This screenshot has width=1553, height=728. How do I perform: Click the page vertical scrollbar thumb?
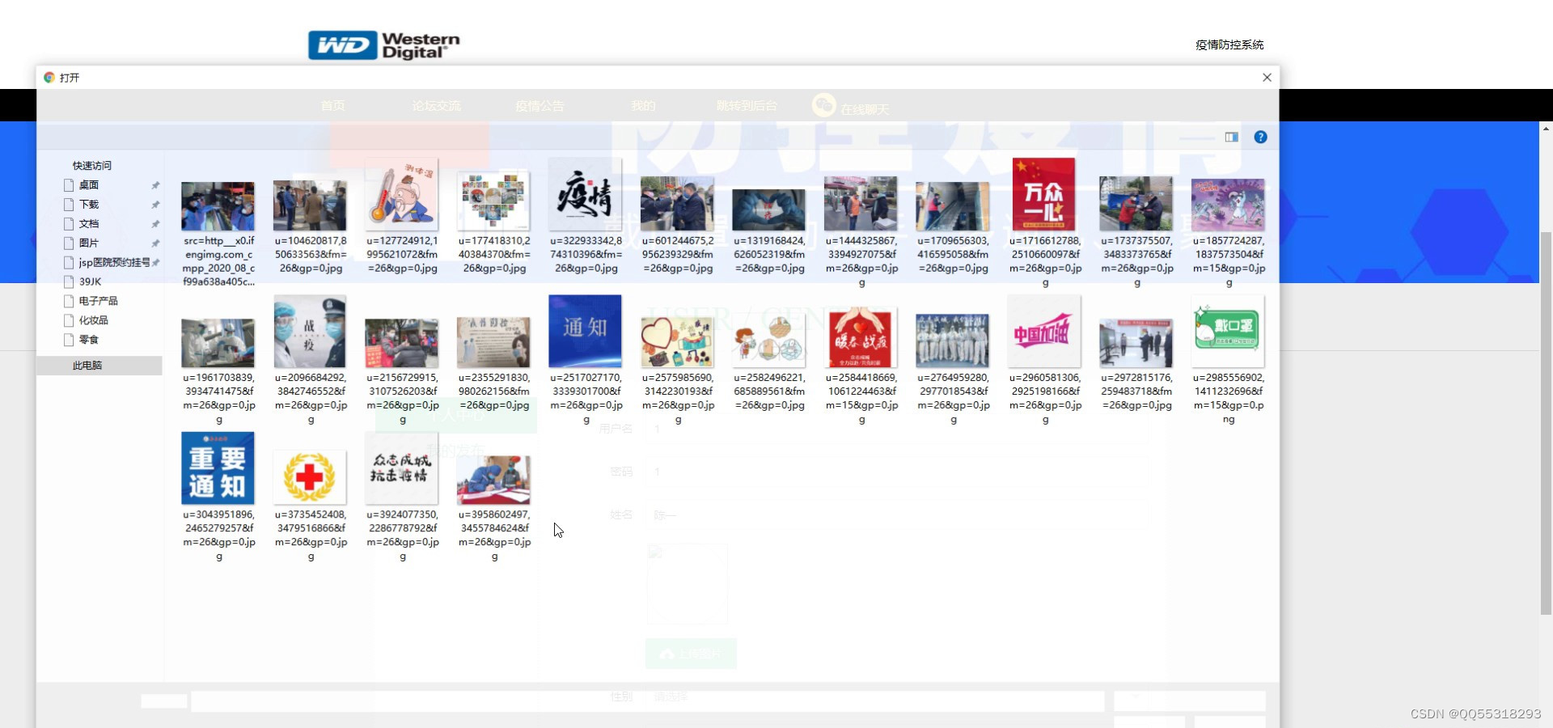[1546, 423]
